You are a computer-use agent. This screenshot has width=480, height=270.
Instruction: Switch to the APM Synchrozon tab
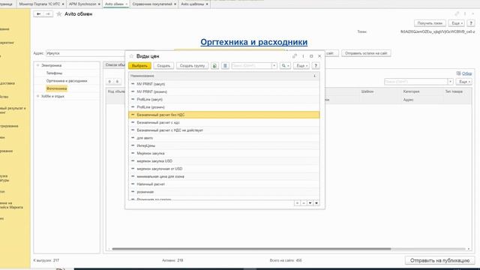tap(82, 4)
